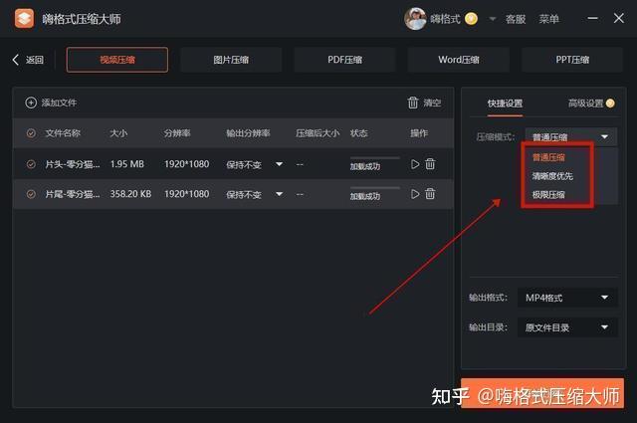Delete the 片尾 file with trash icon
The width and height of the screenshot is (637, 423).
(430, 194)
